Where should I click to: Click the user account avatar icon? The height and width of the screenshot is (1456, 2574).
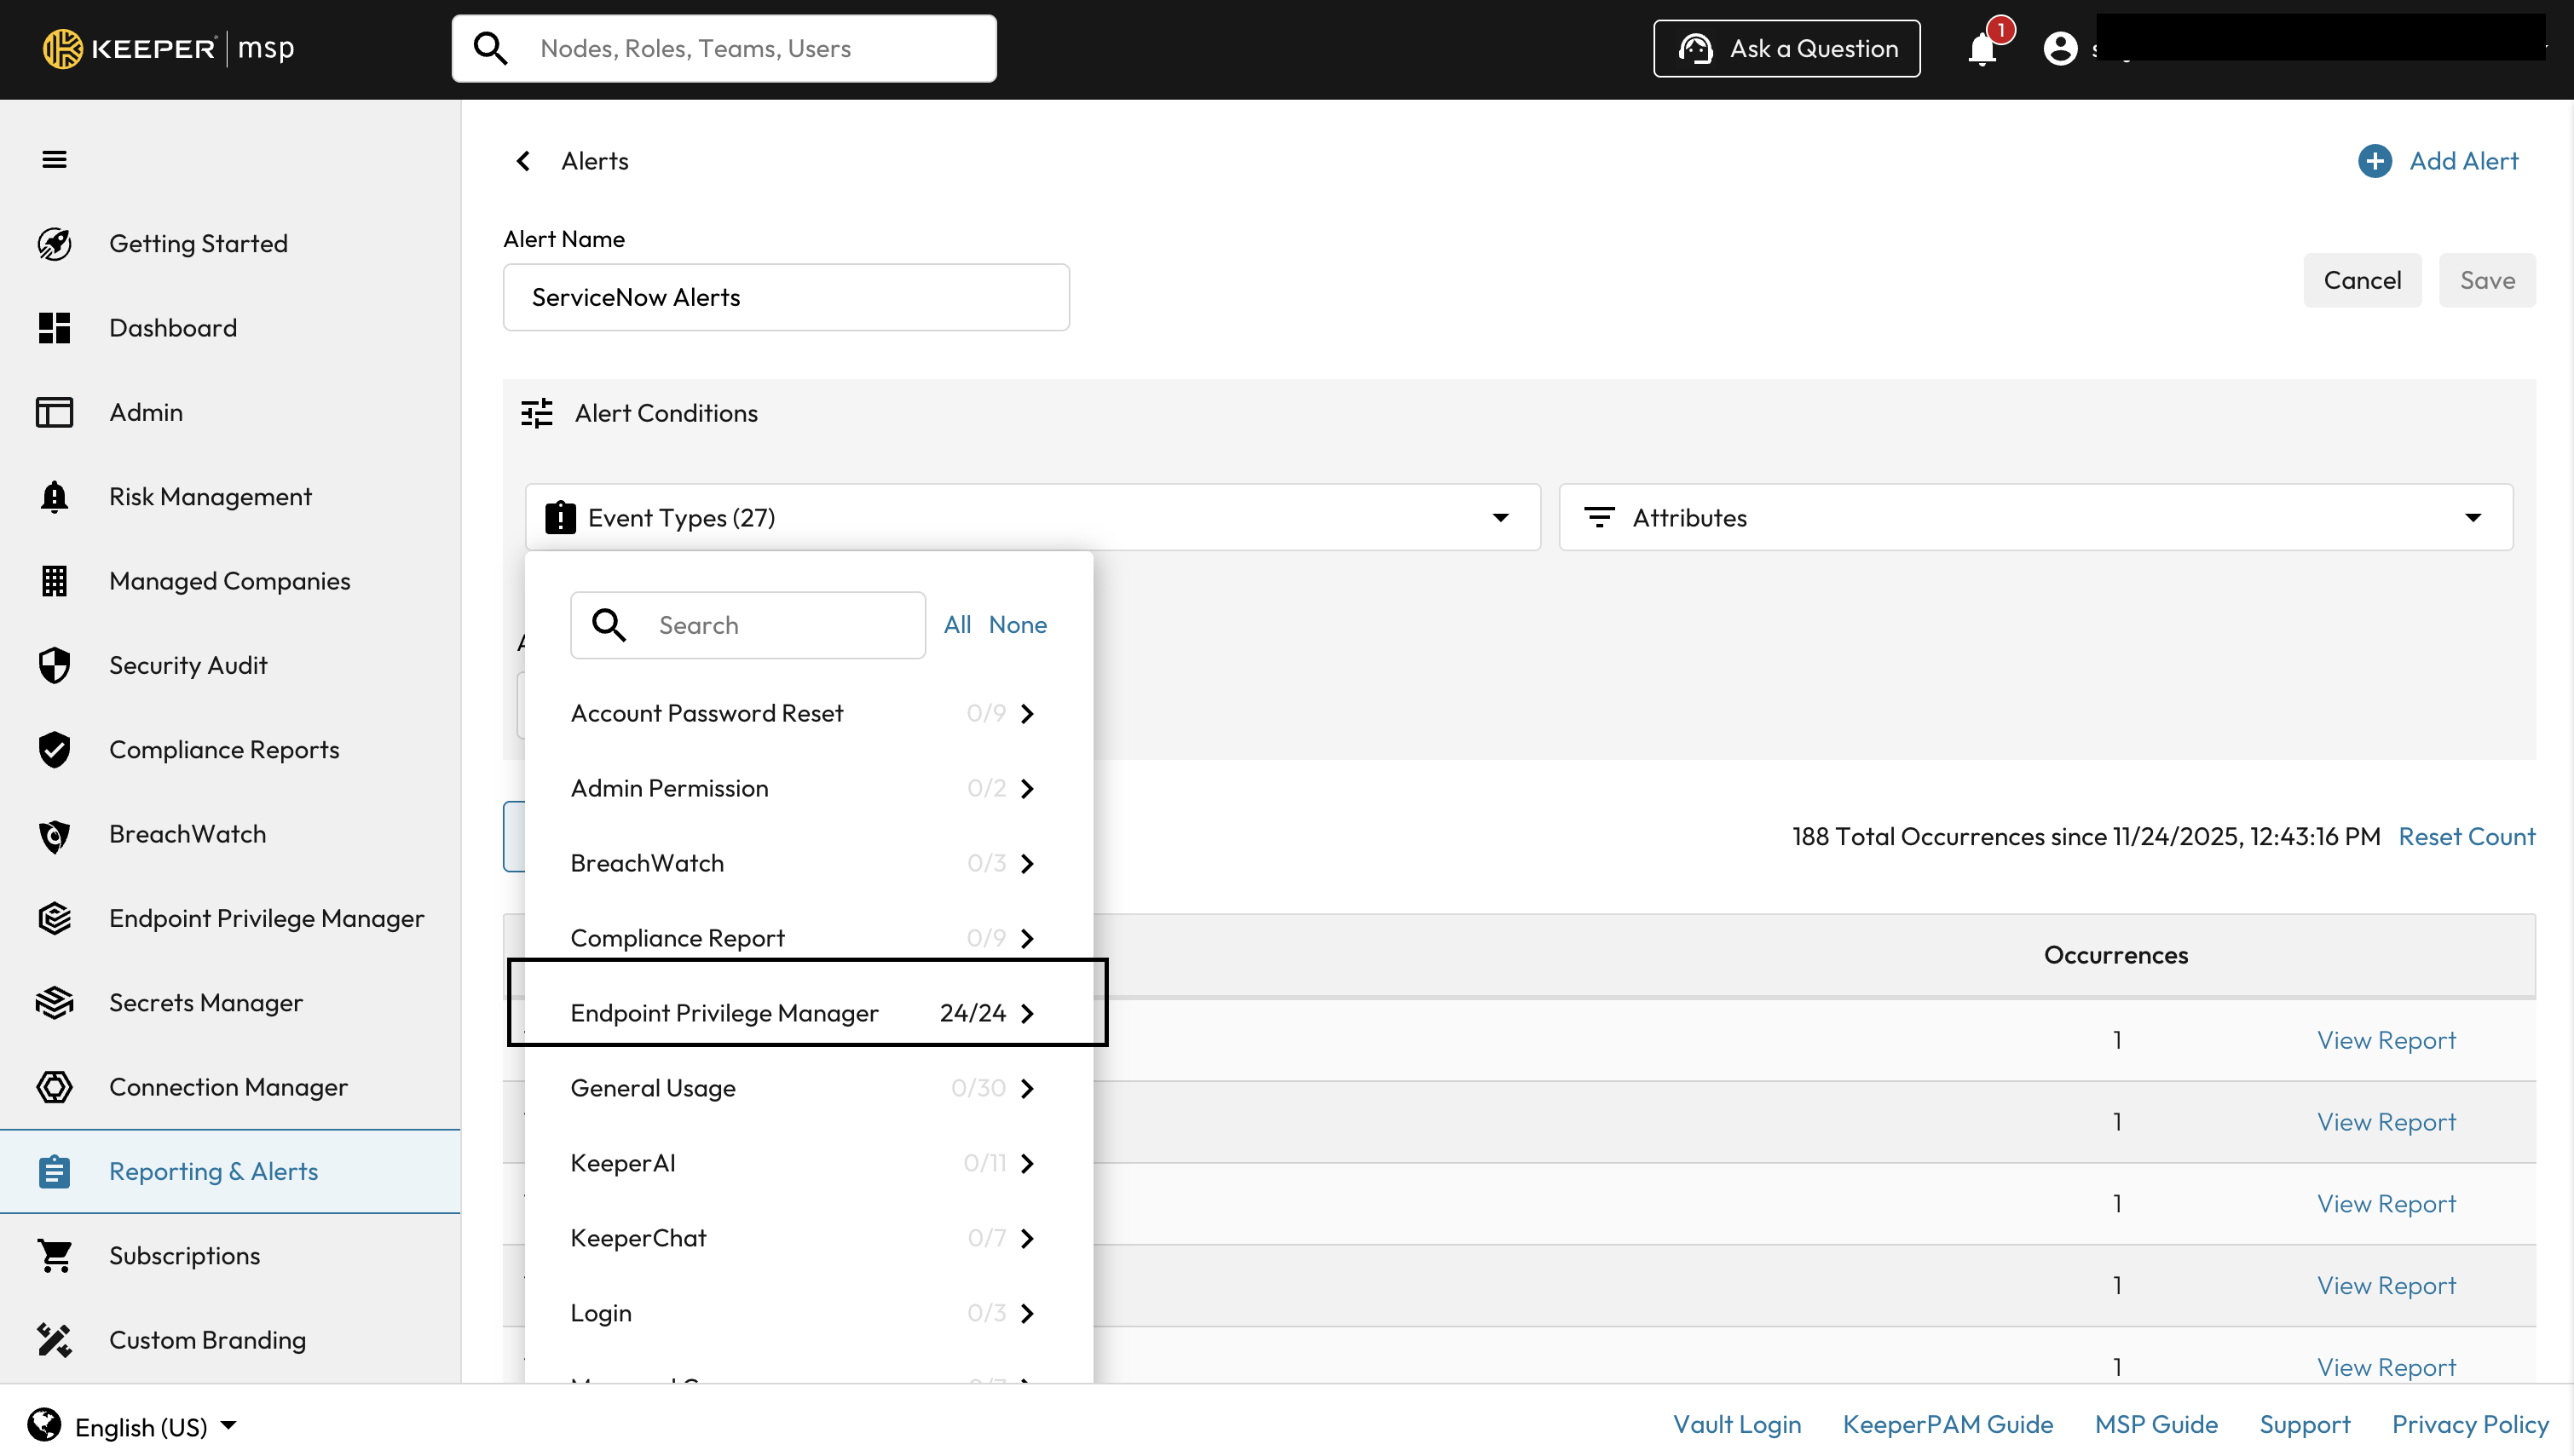tap(2060, 48)
